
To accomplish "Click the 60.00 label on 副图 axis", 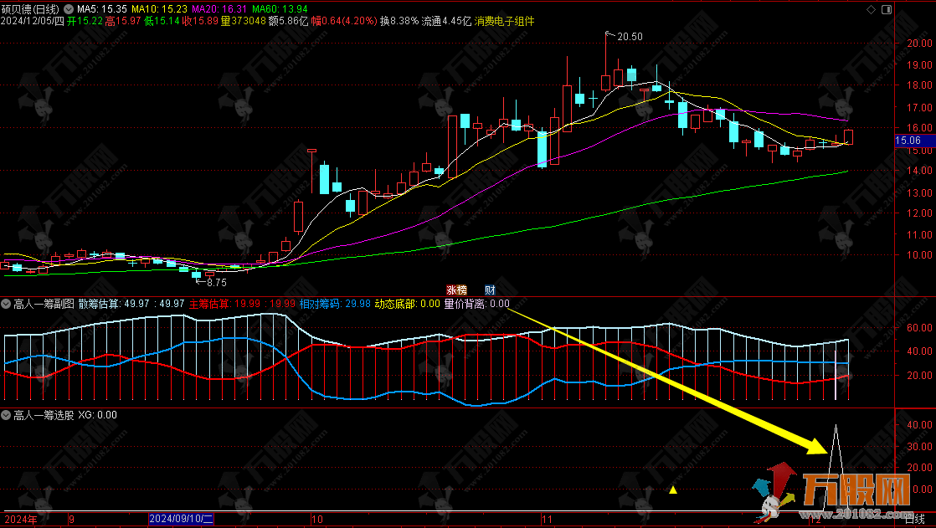I will [920, 327].
